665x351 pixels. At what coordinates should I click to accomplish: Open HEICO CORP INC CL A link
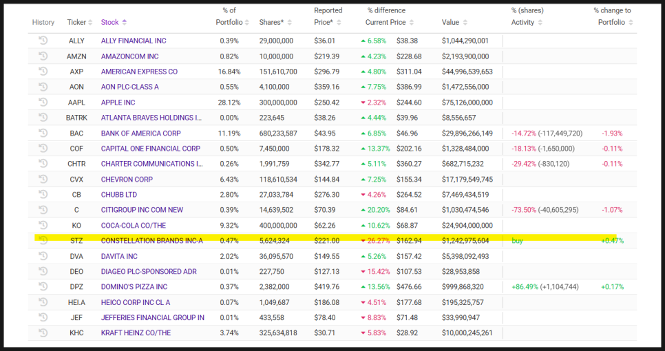coord(136,303)
